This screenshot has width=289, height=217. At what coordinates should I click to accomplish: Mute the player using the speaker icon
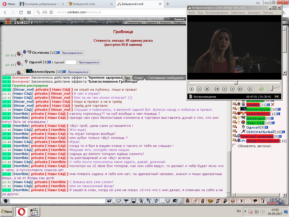261,89
